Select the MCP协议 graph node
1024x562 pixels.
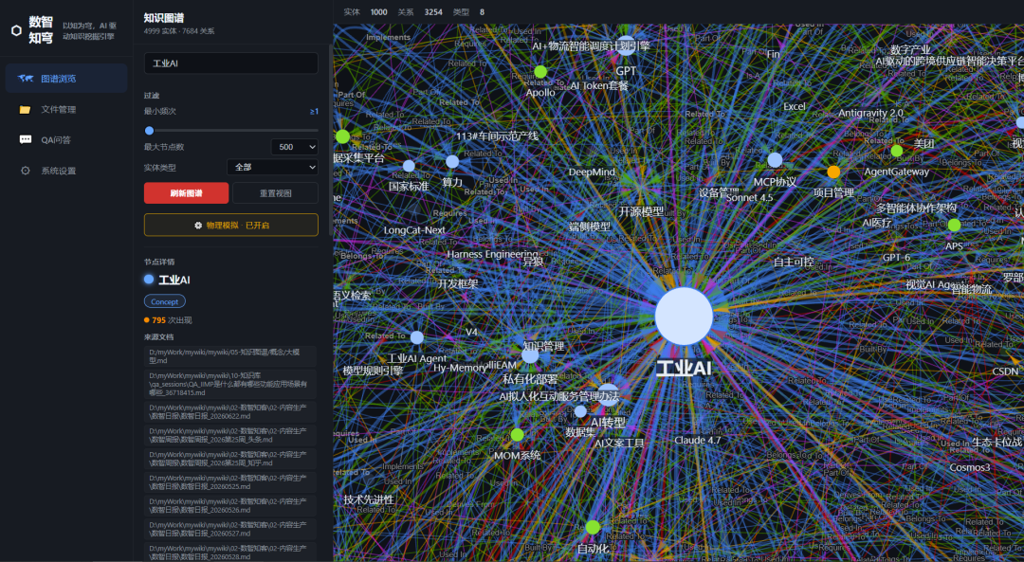tap(775, 160)
